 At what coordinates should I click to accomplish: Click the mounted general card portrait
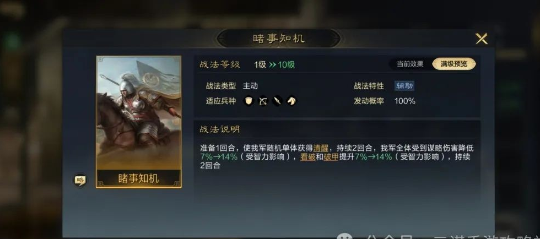coord(139,113)
